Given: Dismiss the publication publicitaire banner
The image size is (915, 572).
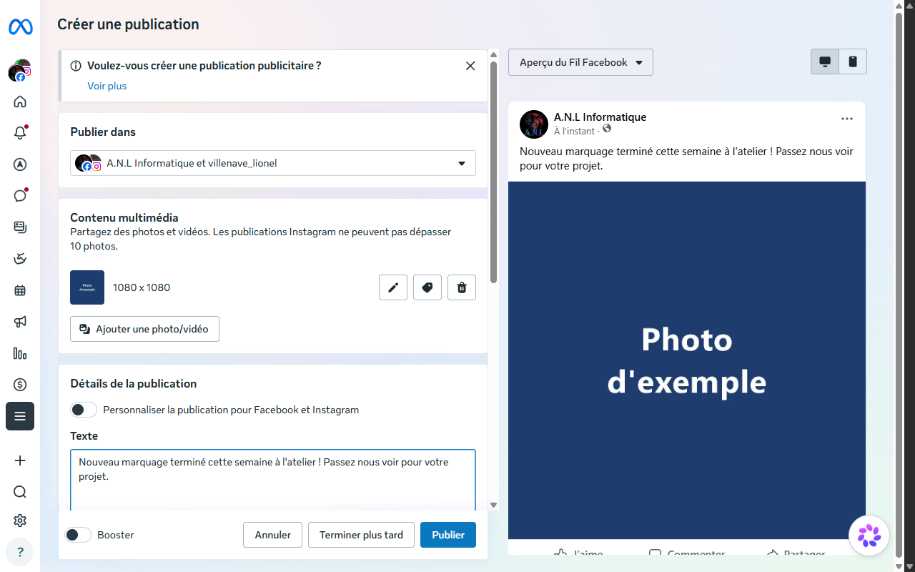Looking at the screenshot, I should coord(470,66).
